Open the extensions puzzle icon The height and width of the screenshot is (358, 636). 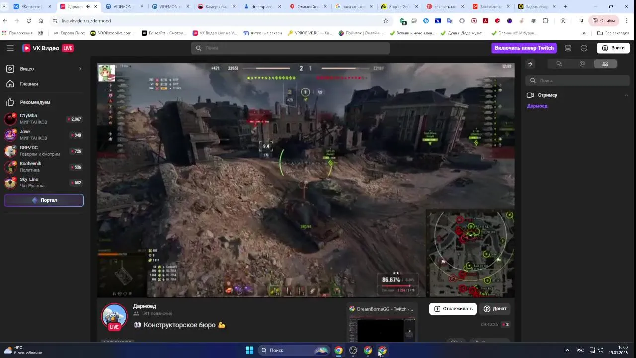(x=546, y=21)
